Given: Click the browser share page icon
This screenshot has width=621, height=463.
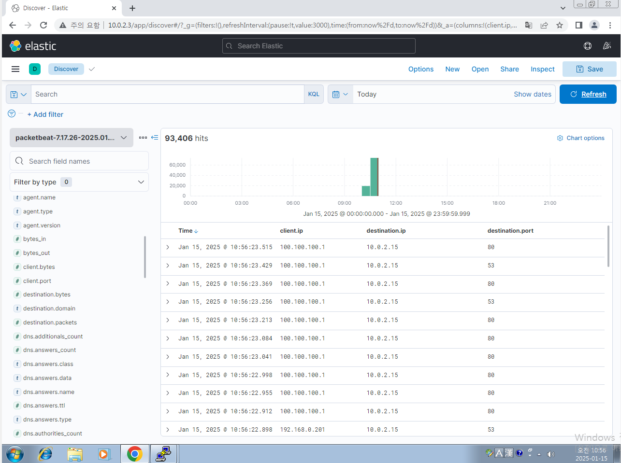Looking at the screenshot, I should pos(544,25).
